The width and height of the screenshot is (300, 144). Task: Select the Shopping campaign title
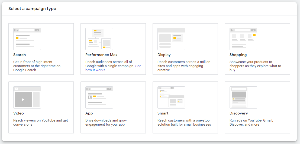tap(238, 55)
